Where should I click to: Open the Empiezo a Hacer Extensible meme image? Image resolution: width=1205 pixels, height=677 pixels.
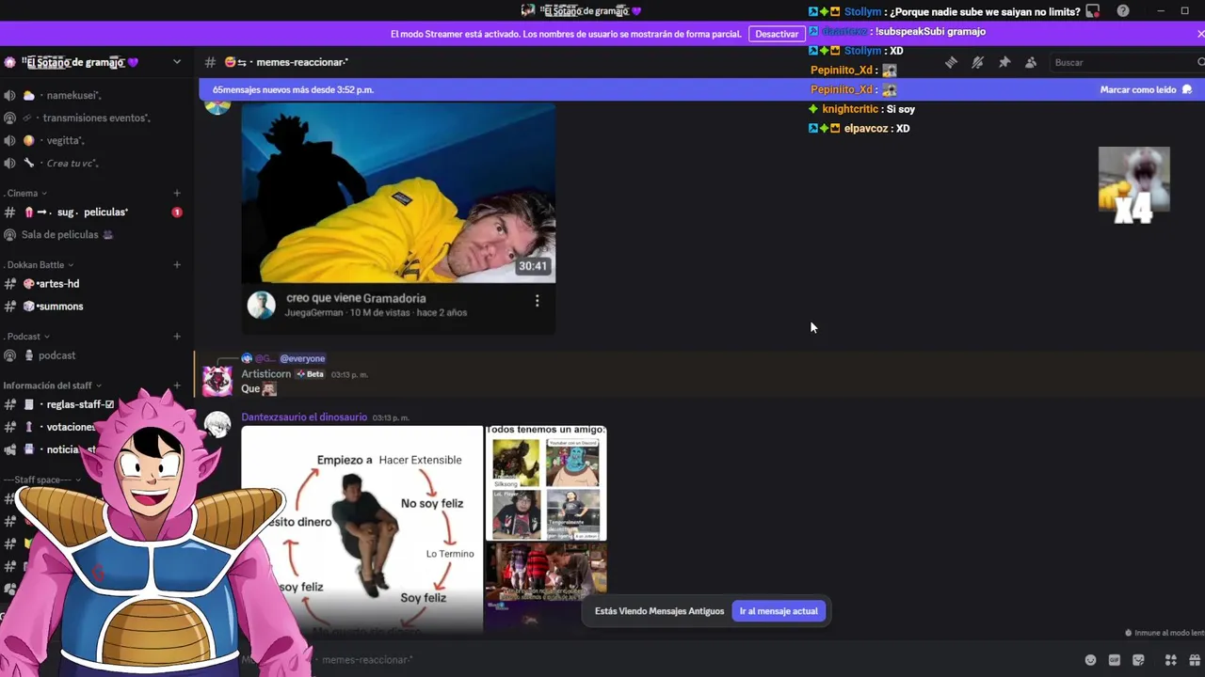click(361, 528)
